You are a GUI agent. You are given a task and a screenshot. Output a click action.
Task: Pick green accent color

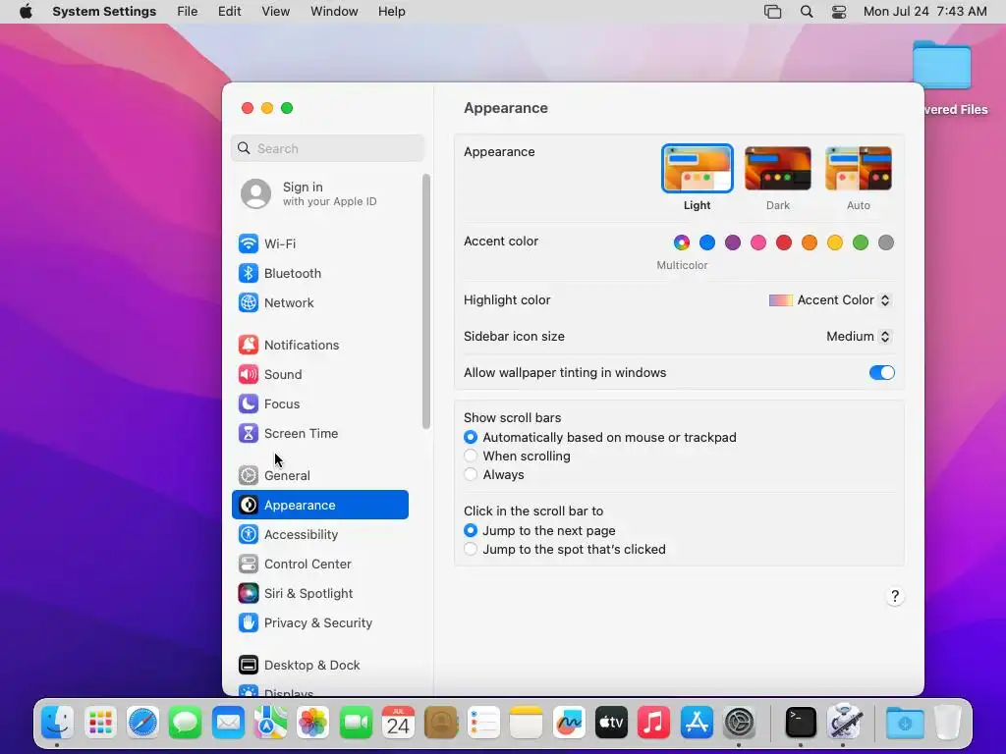point(861,242)
